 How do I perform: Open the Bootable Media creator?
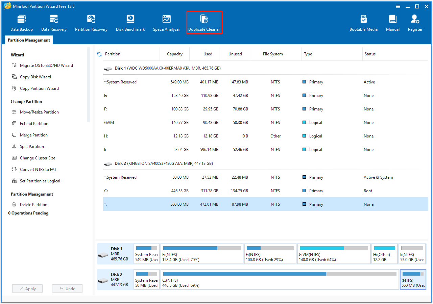pos(363,22)
